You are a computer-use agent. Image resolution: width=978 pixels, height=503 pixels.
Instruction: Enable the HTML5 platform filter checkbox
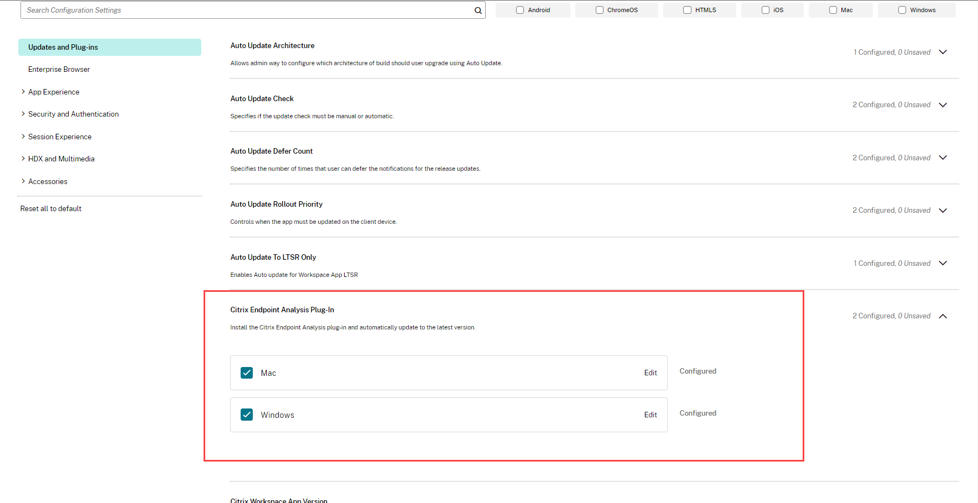(687, 10)
